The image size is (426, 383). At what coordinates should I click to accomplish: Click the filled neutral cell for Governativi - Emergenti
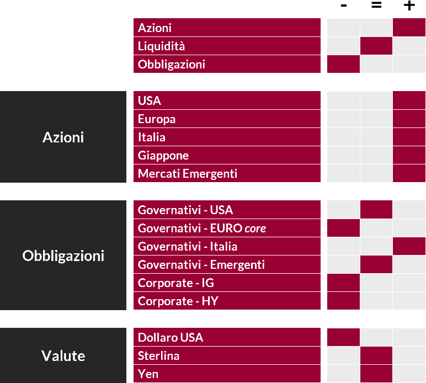376,264
